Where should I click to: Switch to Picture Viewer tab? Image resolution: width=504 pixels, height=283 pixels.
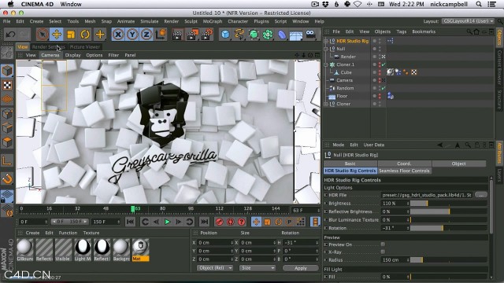click(x=85, y=47)
